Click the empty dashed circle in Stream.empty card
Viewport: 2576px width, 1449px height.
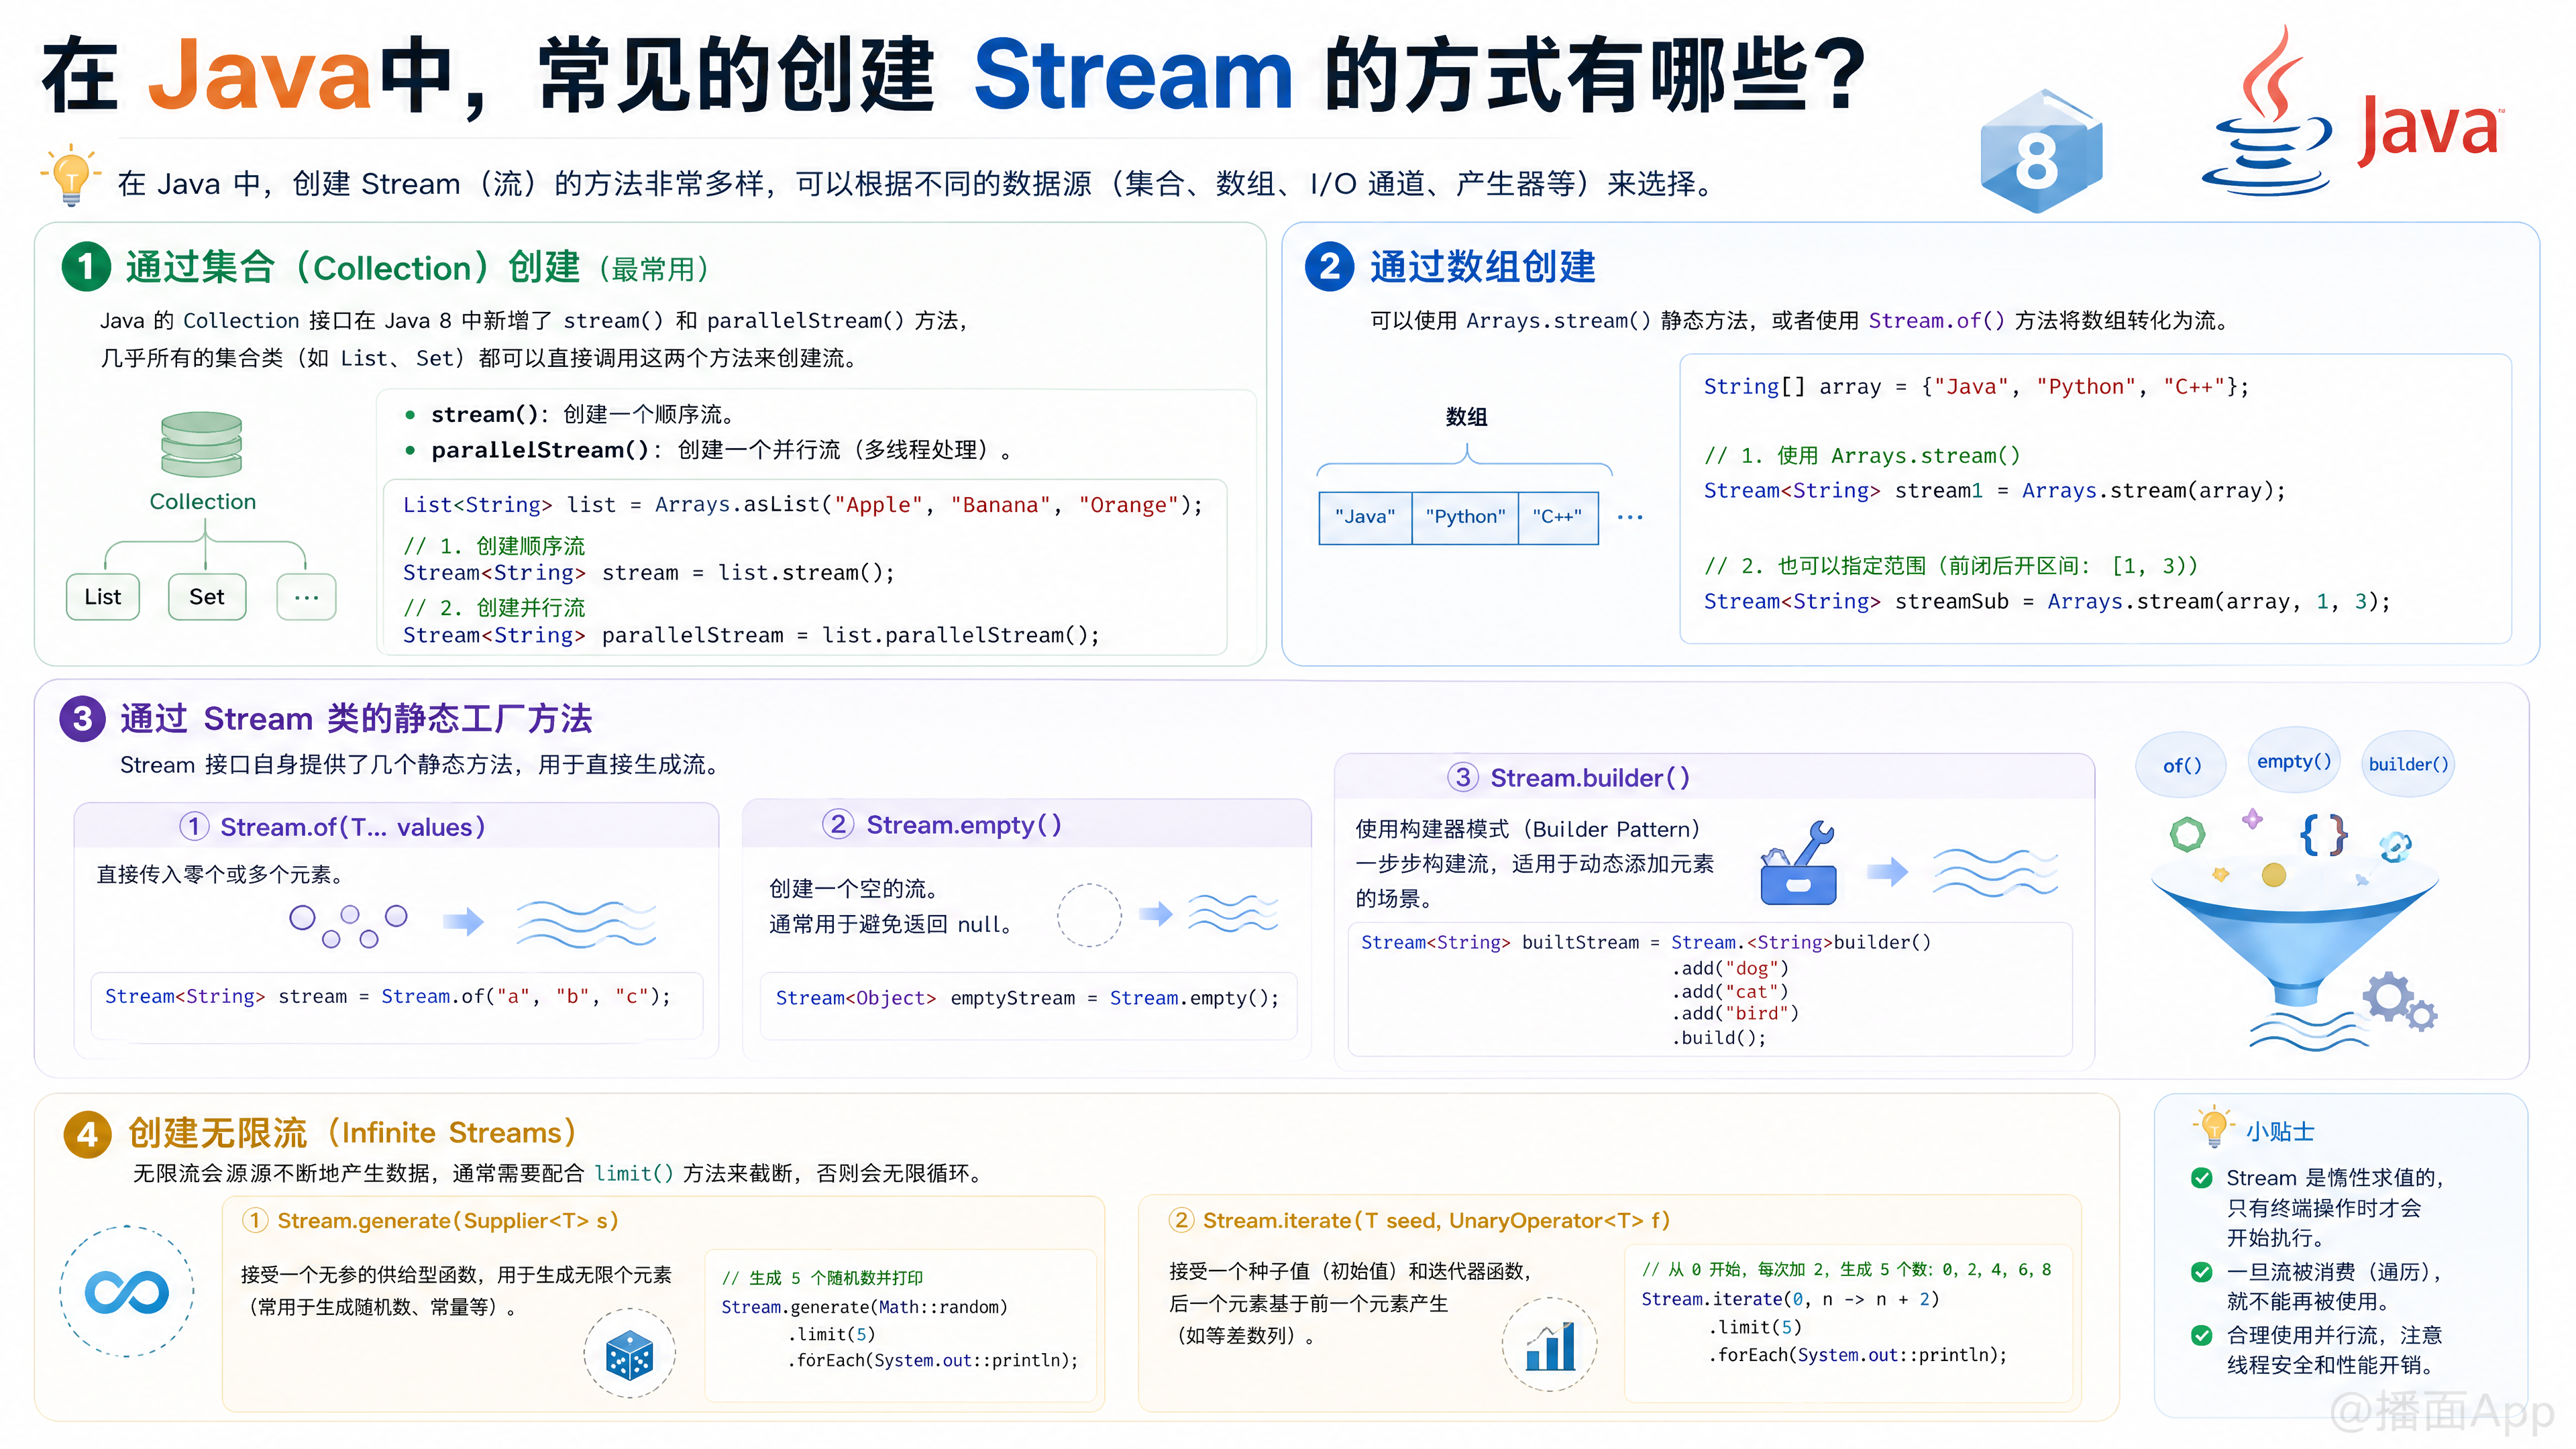pos(1089,914)
